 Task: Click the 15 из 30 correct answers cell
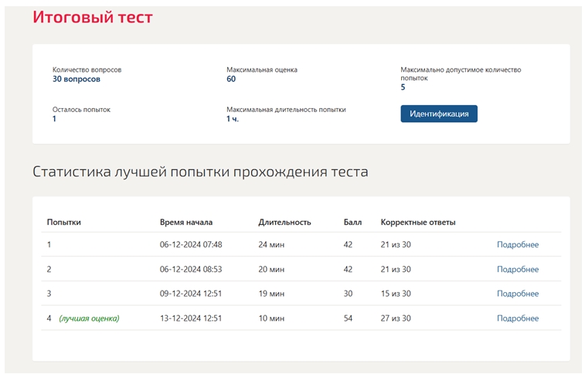396,294
